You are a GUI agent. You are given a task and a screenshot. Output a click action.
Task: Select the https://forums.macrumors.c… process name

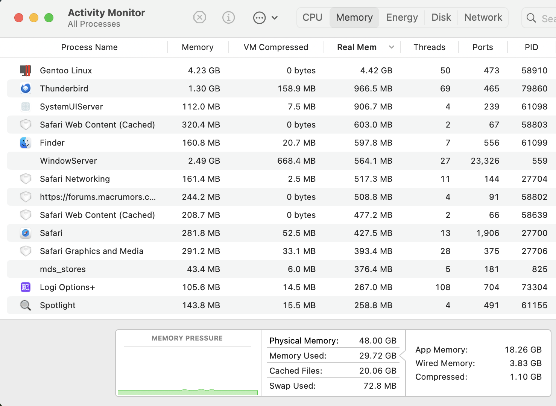(x=98, y=197)
